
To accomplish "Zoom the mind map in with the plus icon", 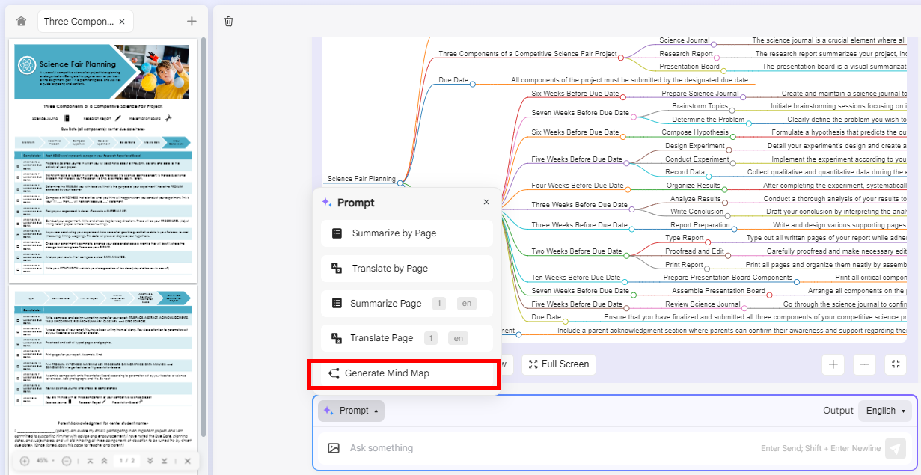I will click(833, 364).
